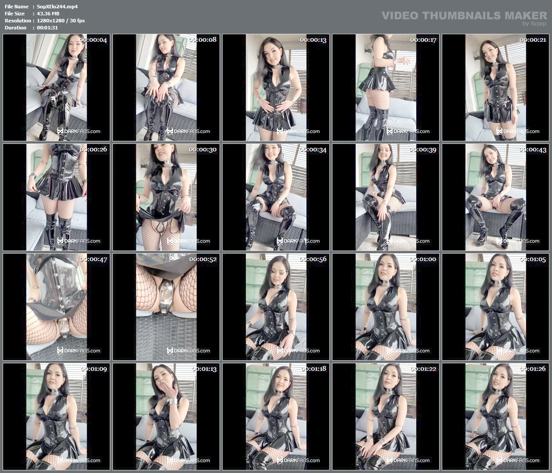Pick the thumbnail at 00:00:21

(495, 88)
